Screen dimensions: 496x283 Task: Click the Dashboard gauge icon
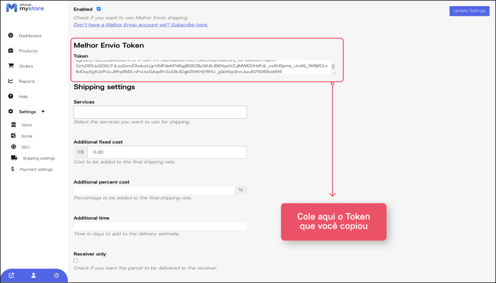(11, 36)
